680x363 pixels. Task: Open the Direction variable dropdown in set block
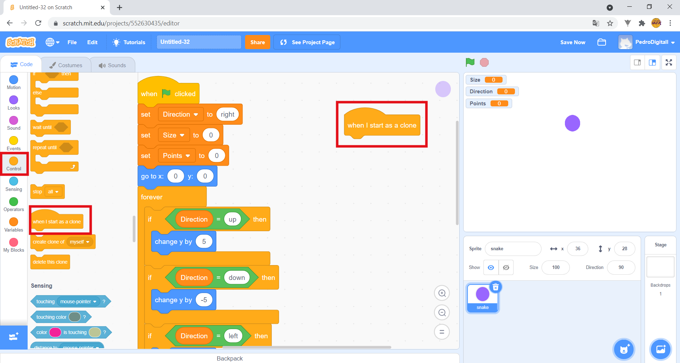(181, 115)
